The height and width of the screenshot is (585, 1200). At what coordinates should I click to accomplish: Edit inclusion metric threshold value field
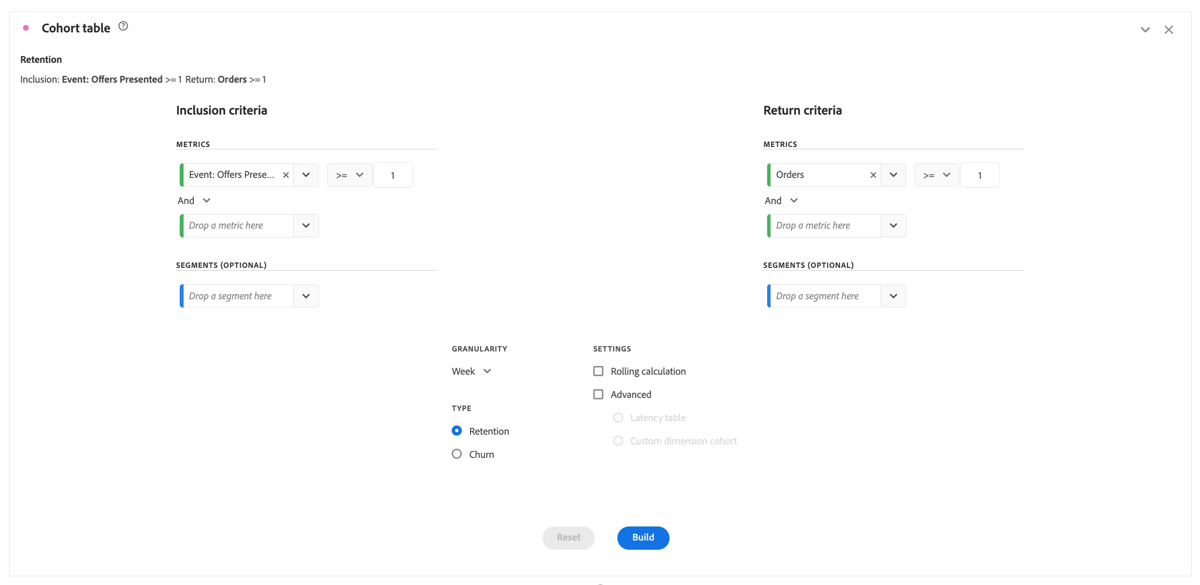393,175
